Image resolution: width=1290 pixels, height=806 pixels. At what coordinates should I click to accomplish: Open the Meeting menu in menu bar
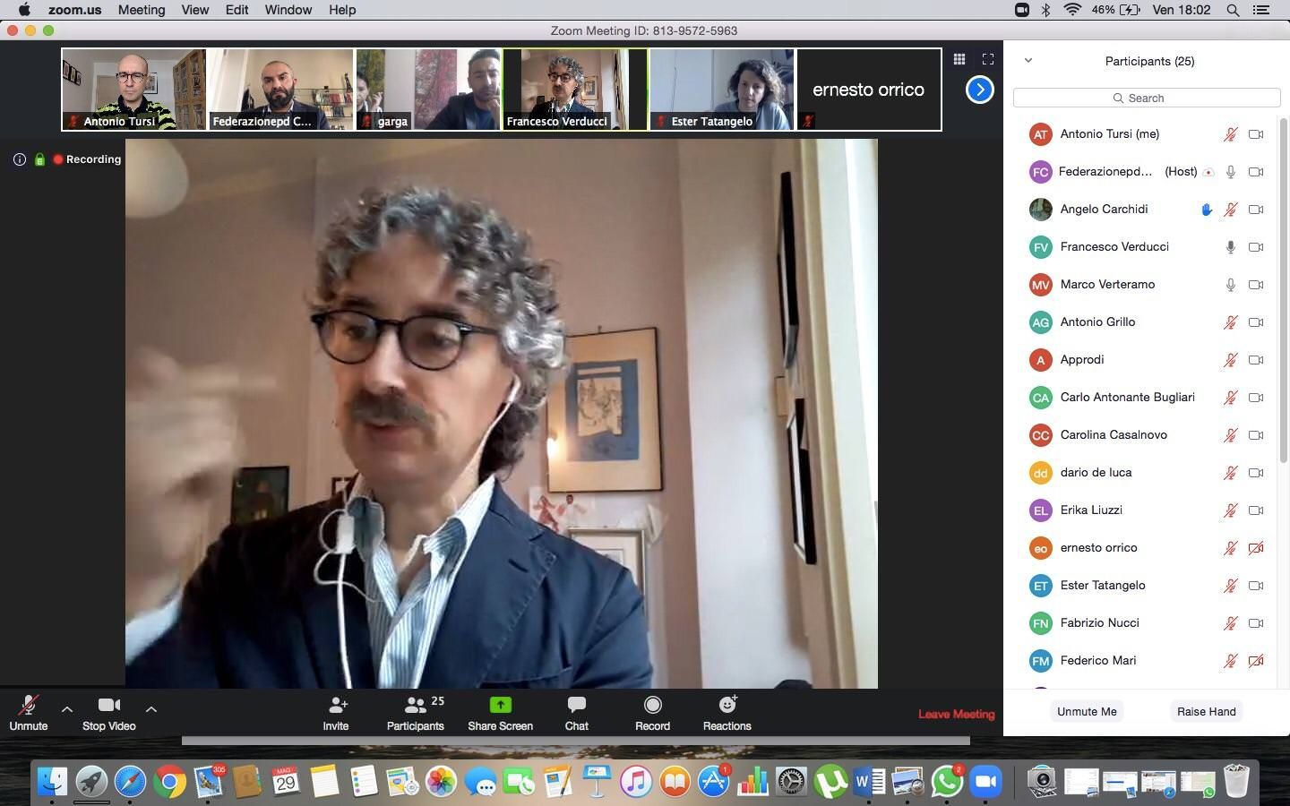(142, 10)
